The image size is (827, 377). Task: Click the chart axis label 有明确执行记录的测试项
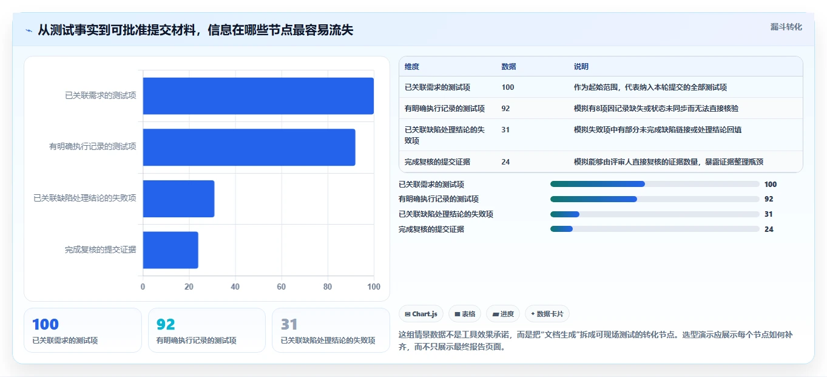(93, 147)
